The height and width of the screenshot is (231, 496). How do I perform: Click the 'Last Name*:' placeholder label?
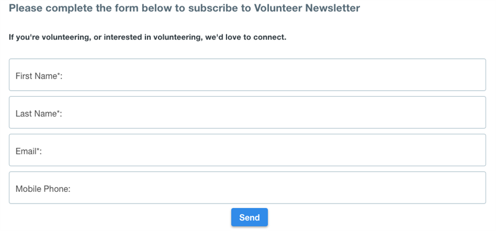pos(39,114)
